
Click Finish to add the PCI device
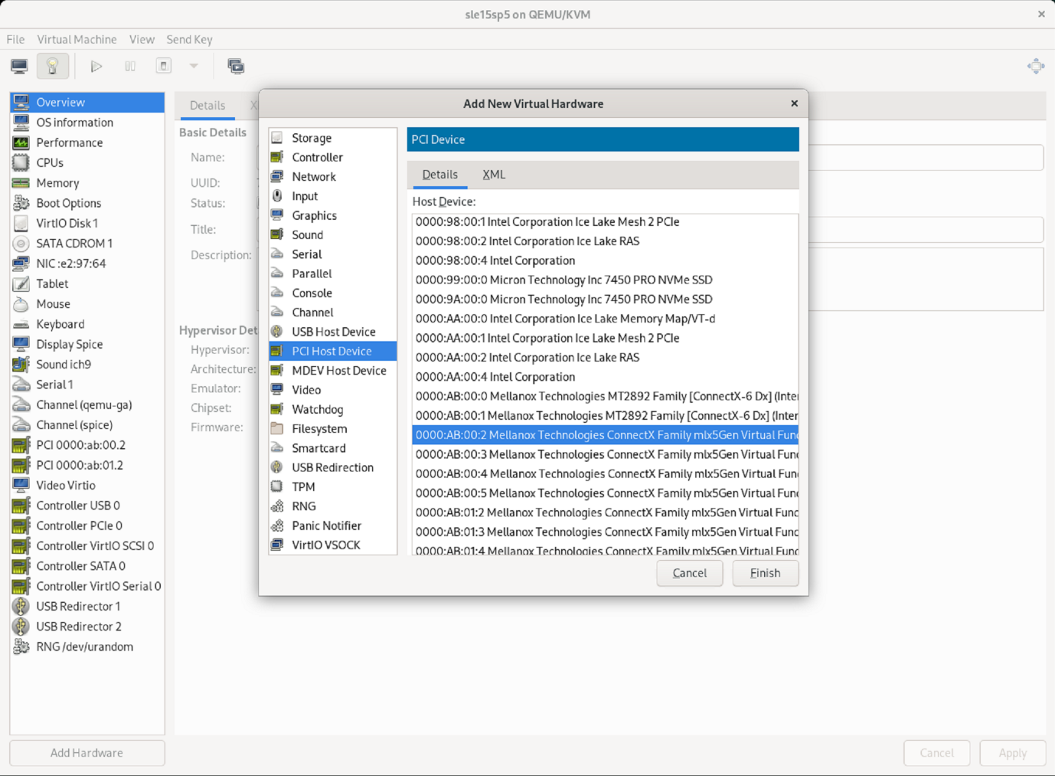point(765,573)
